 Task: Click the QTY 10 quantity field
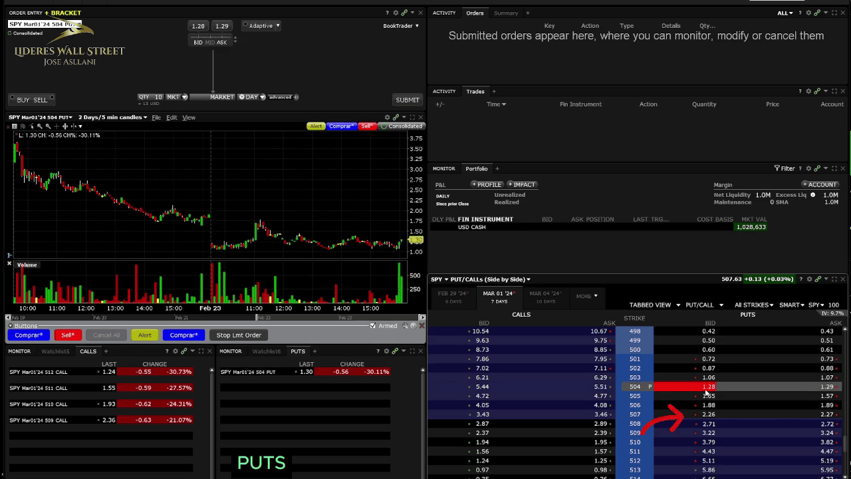point(151,97)
